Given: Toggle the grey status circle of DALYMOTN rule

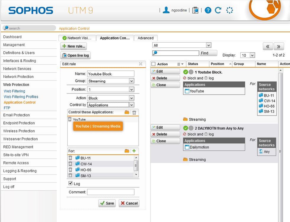Looking at the screenshot, I should (x=191, y=128).
